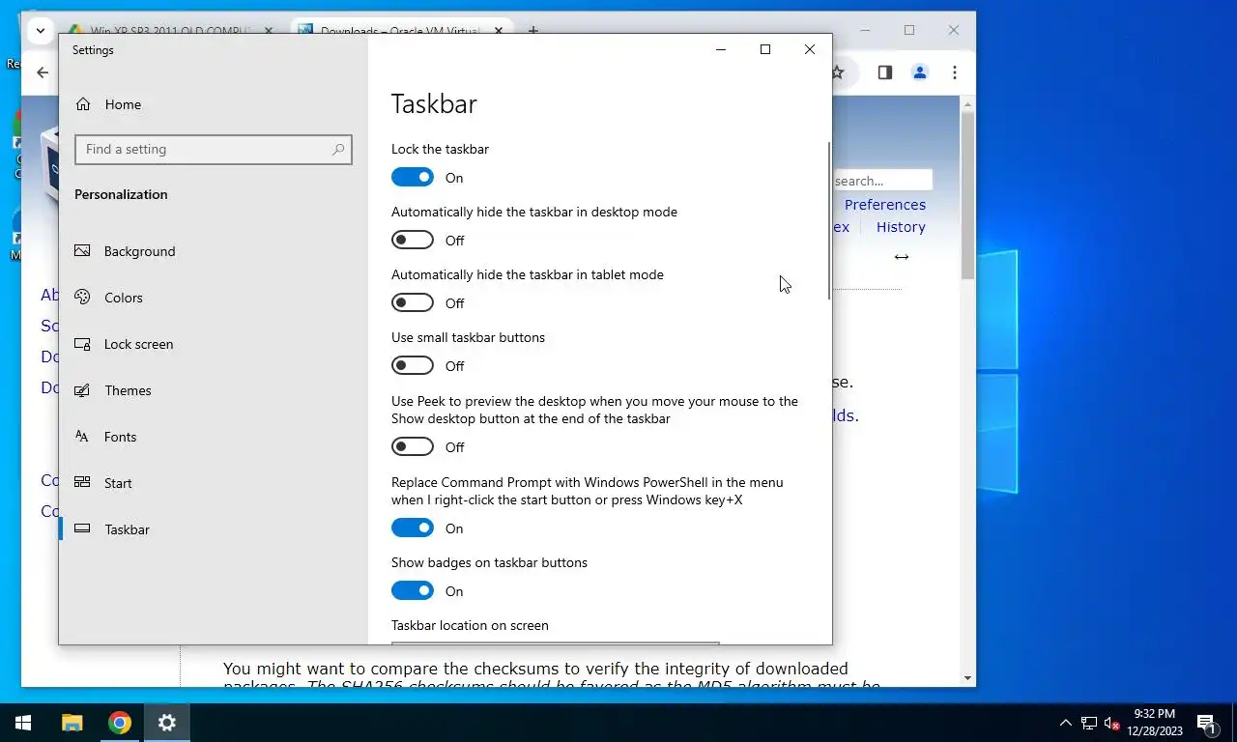Turn off Show badges on taskbar buttons
Image resolution: width=1237 pixels, height=742 pixels.
(x=413, y=591)
